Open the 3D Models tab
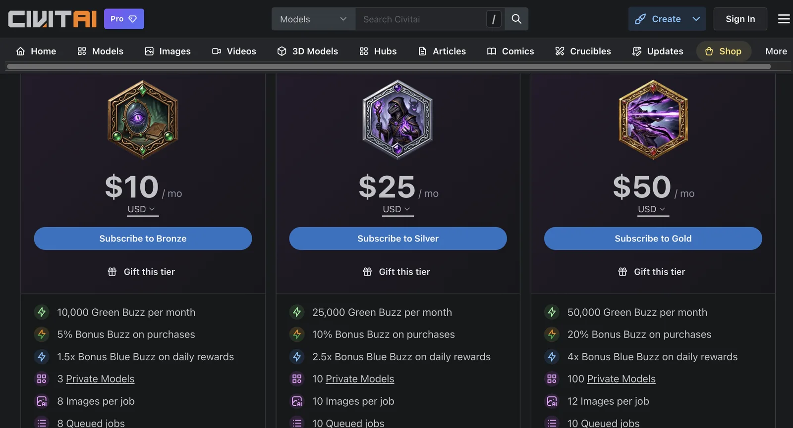Viewport: 793px width, 428px height. pyautogui.click(x=307, y=51)
